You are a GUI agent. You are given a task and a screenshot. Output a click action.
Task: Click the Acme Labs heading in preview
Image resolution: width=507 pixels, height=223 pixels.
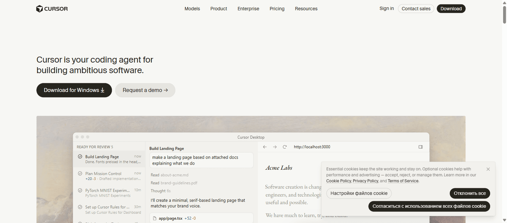pos(278,168)
